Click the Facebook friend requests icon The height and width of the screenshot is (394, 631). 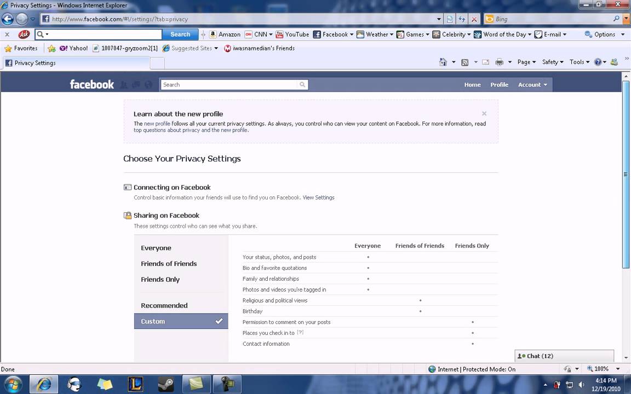pos(124,84)
